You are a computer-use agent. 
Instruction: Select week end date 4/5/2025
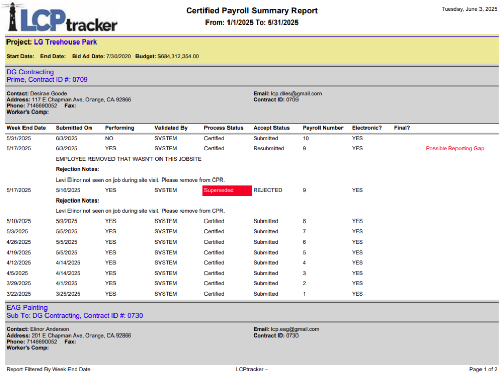click(17, 273)
